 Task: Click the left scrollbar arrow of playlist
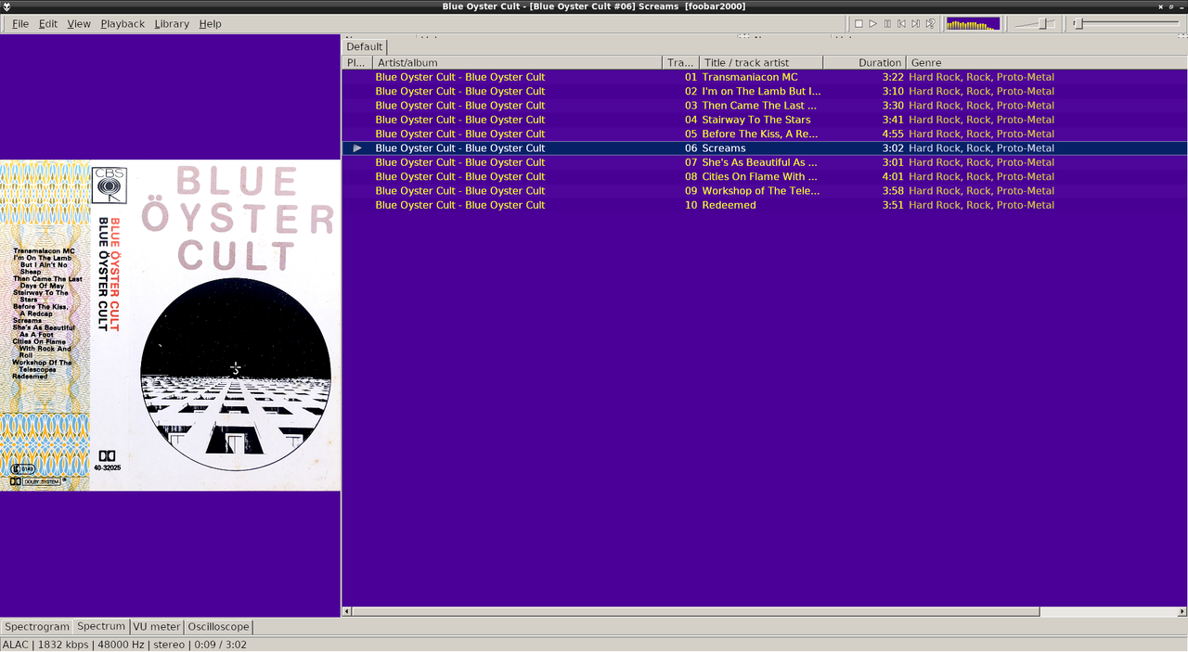tap(347, 611)
